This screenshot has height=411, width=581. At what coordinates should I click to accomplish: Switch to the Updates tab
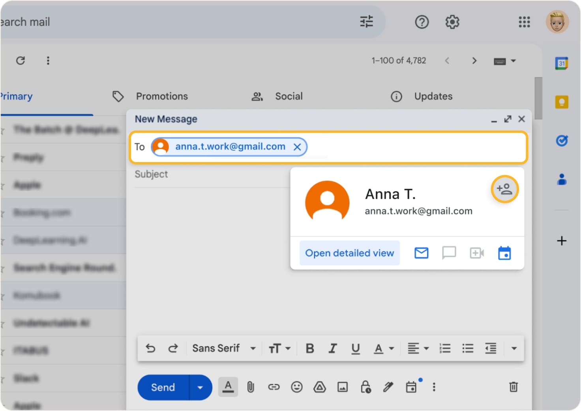pyautogui.click(x=433, y=96)
